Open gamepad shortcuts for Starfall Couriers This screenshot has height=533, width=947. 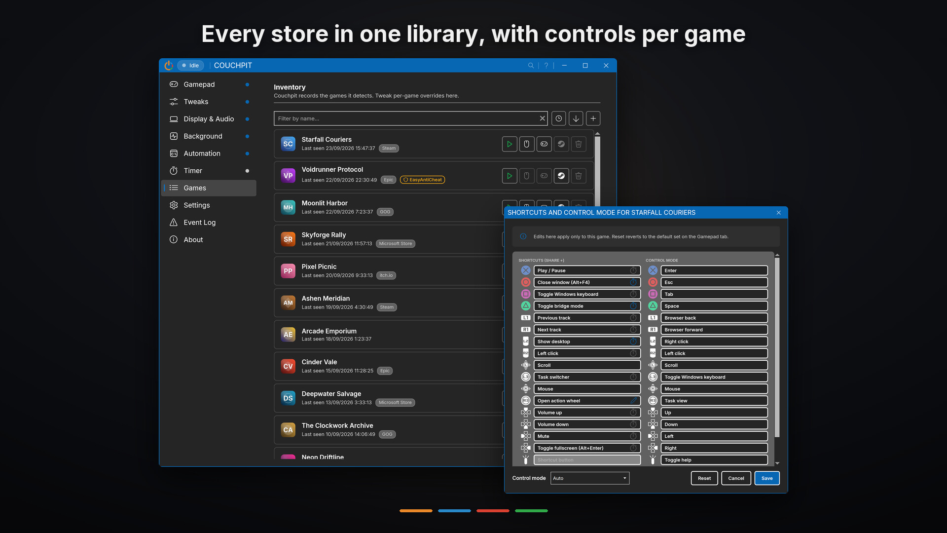(x=544, y=144)
